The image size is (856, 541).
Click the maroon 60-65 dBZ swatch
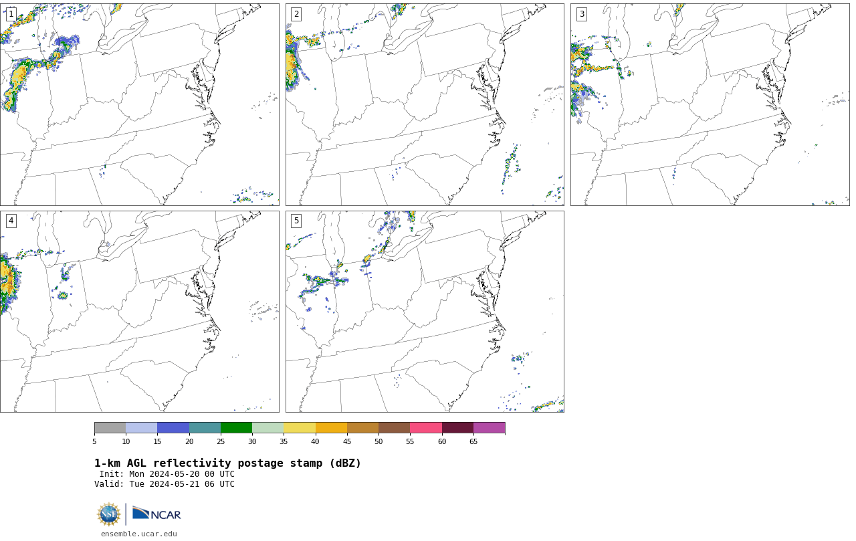click(x=457, y=428)
